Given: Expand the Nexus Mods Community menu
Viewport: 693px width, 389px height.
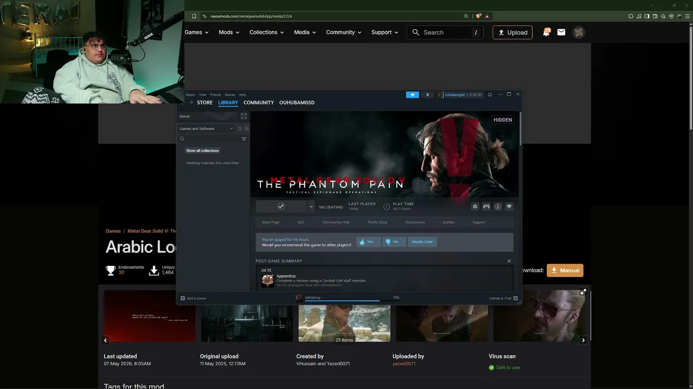Looking at the screenshot, I should pos(344,32).
